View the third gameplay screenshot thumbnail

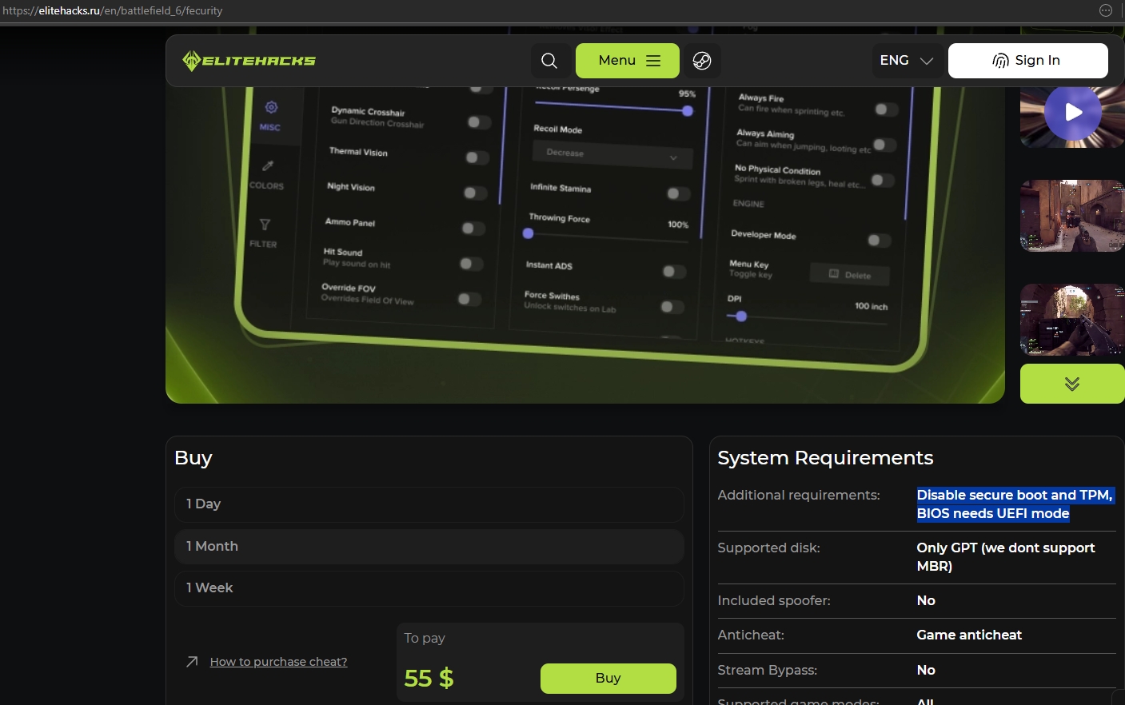tap(1072, 320)
